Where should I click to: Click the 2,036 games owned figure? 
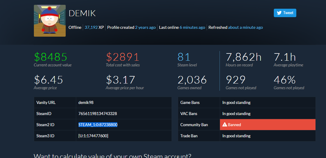[192, 80]
